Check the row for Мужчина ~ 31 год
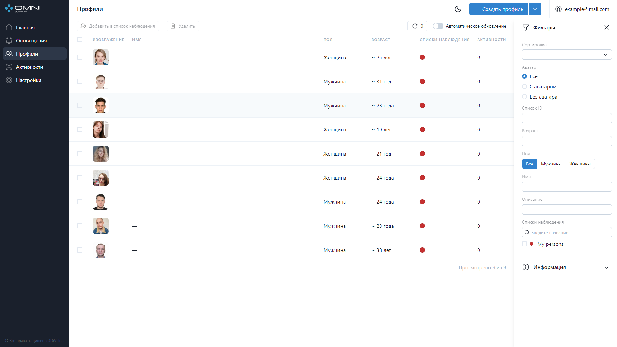 point(80,81)
